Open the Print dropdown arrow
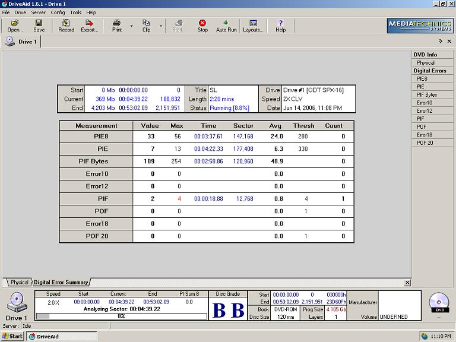The height and width of the screenshot is (342, 456). pos(131,26)
